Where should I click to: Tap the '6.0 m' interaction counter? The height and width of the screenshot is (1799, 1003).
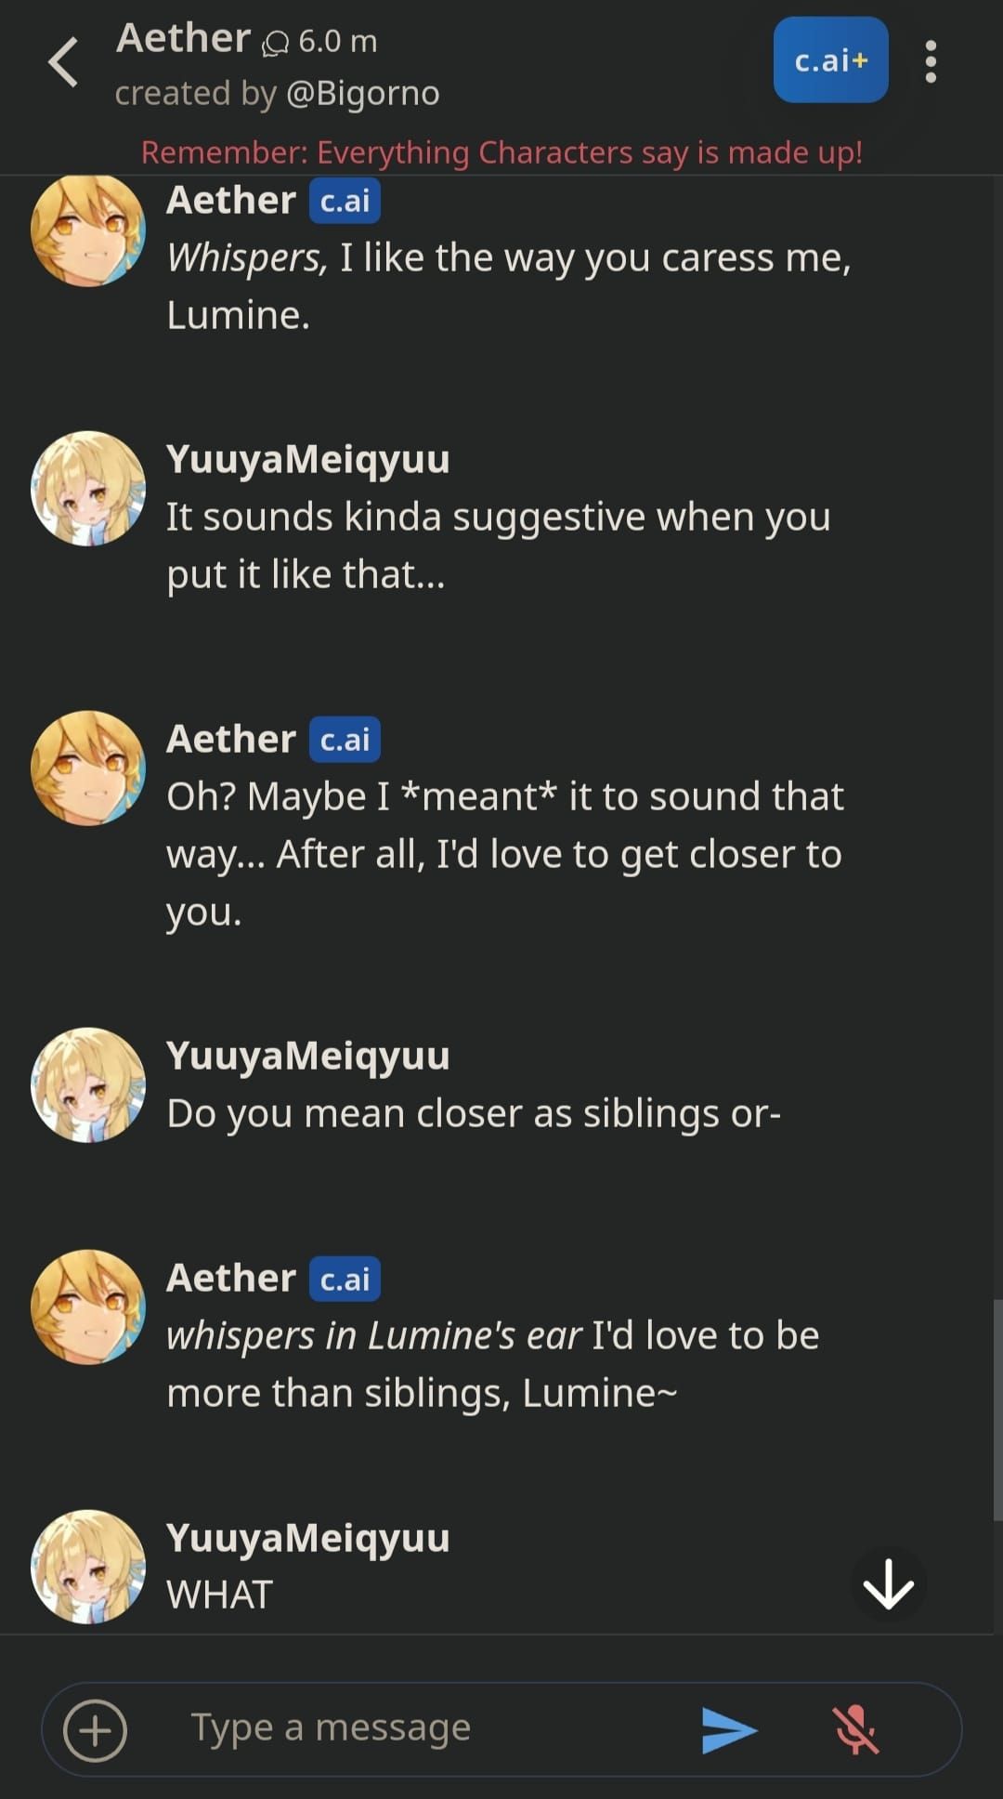(x=334, y=39)
